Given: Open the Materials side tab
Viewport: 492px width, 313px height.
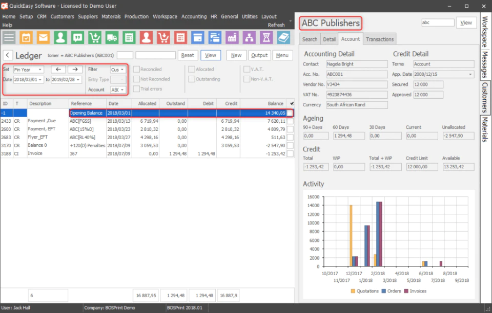Looking at the screenshot, I should 485,129.
